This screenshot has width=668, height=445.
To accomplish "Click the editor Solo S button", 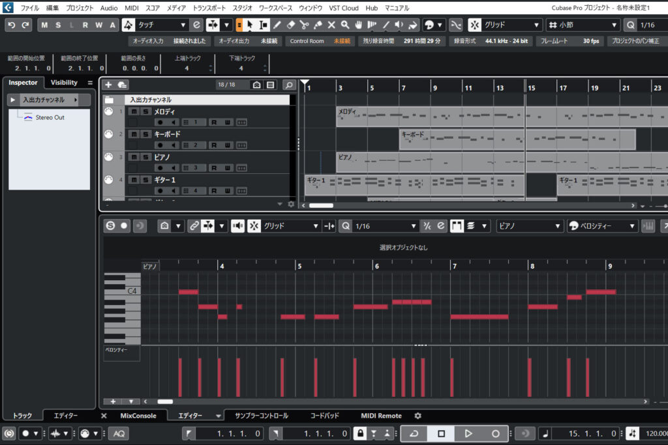I will pyautogui.click(x=110, y=225).
